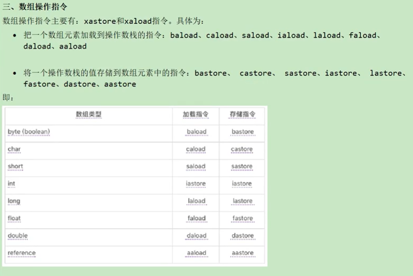
Task: Select aaload in the table's reference row
Action: point(196,253)
